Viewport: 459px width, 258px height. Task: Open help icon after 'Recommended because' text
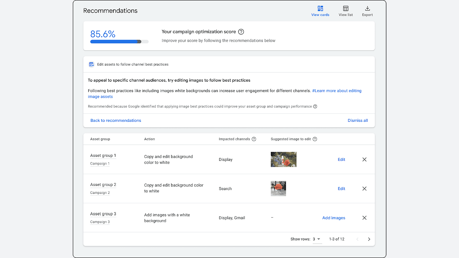click(315, 106)
